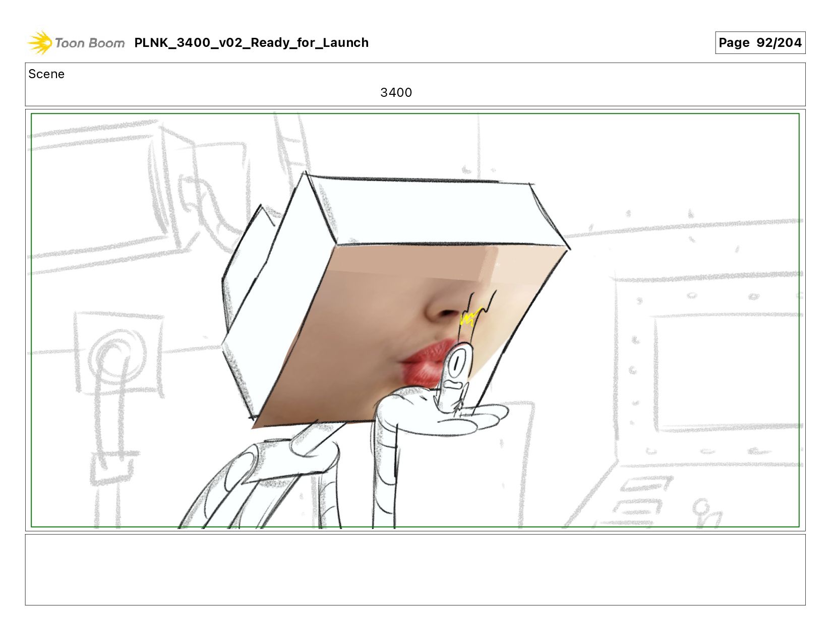The width and height of the screenshot is (832, 643).
Task: Click the Toon Boom wordmark text
Action: point(90,43)
